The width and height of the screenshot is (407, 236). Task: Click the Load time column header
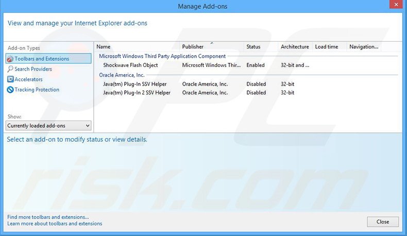coord(329,47)
